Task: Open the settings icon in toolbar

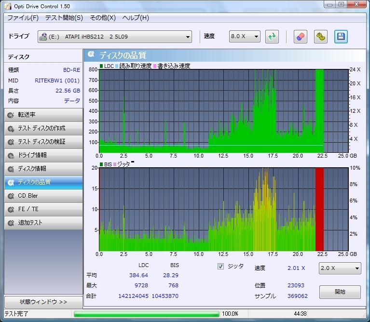Action: (320, 37)
